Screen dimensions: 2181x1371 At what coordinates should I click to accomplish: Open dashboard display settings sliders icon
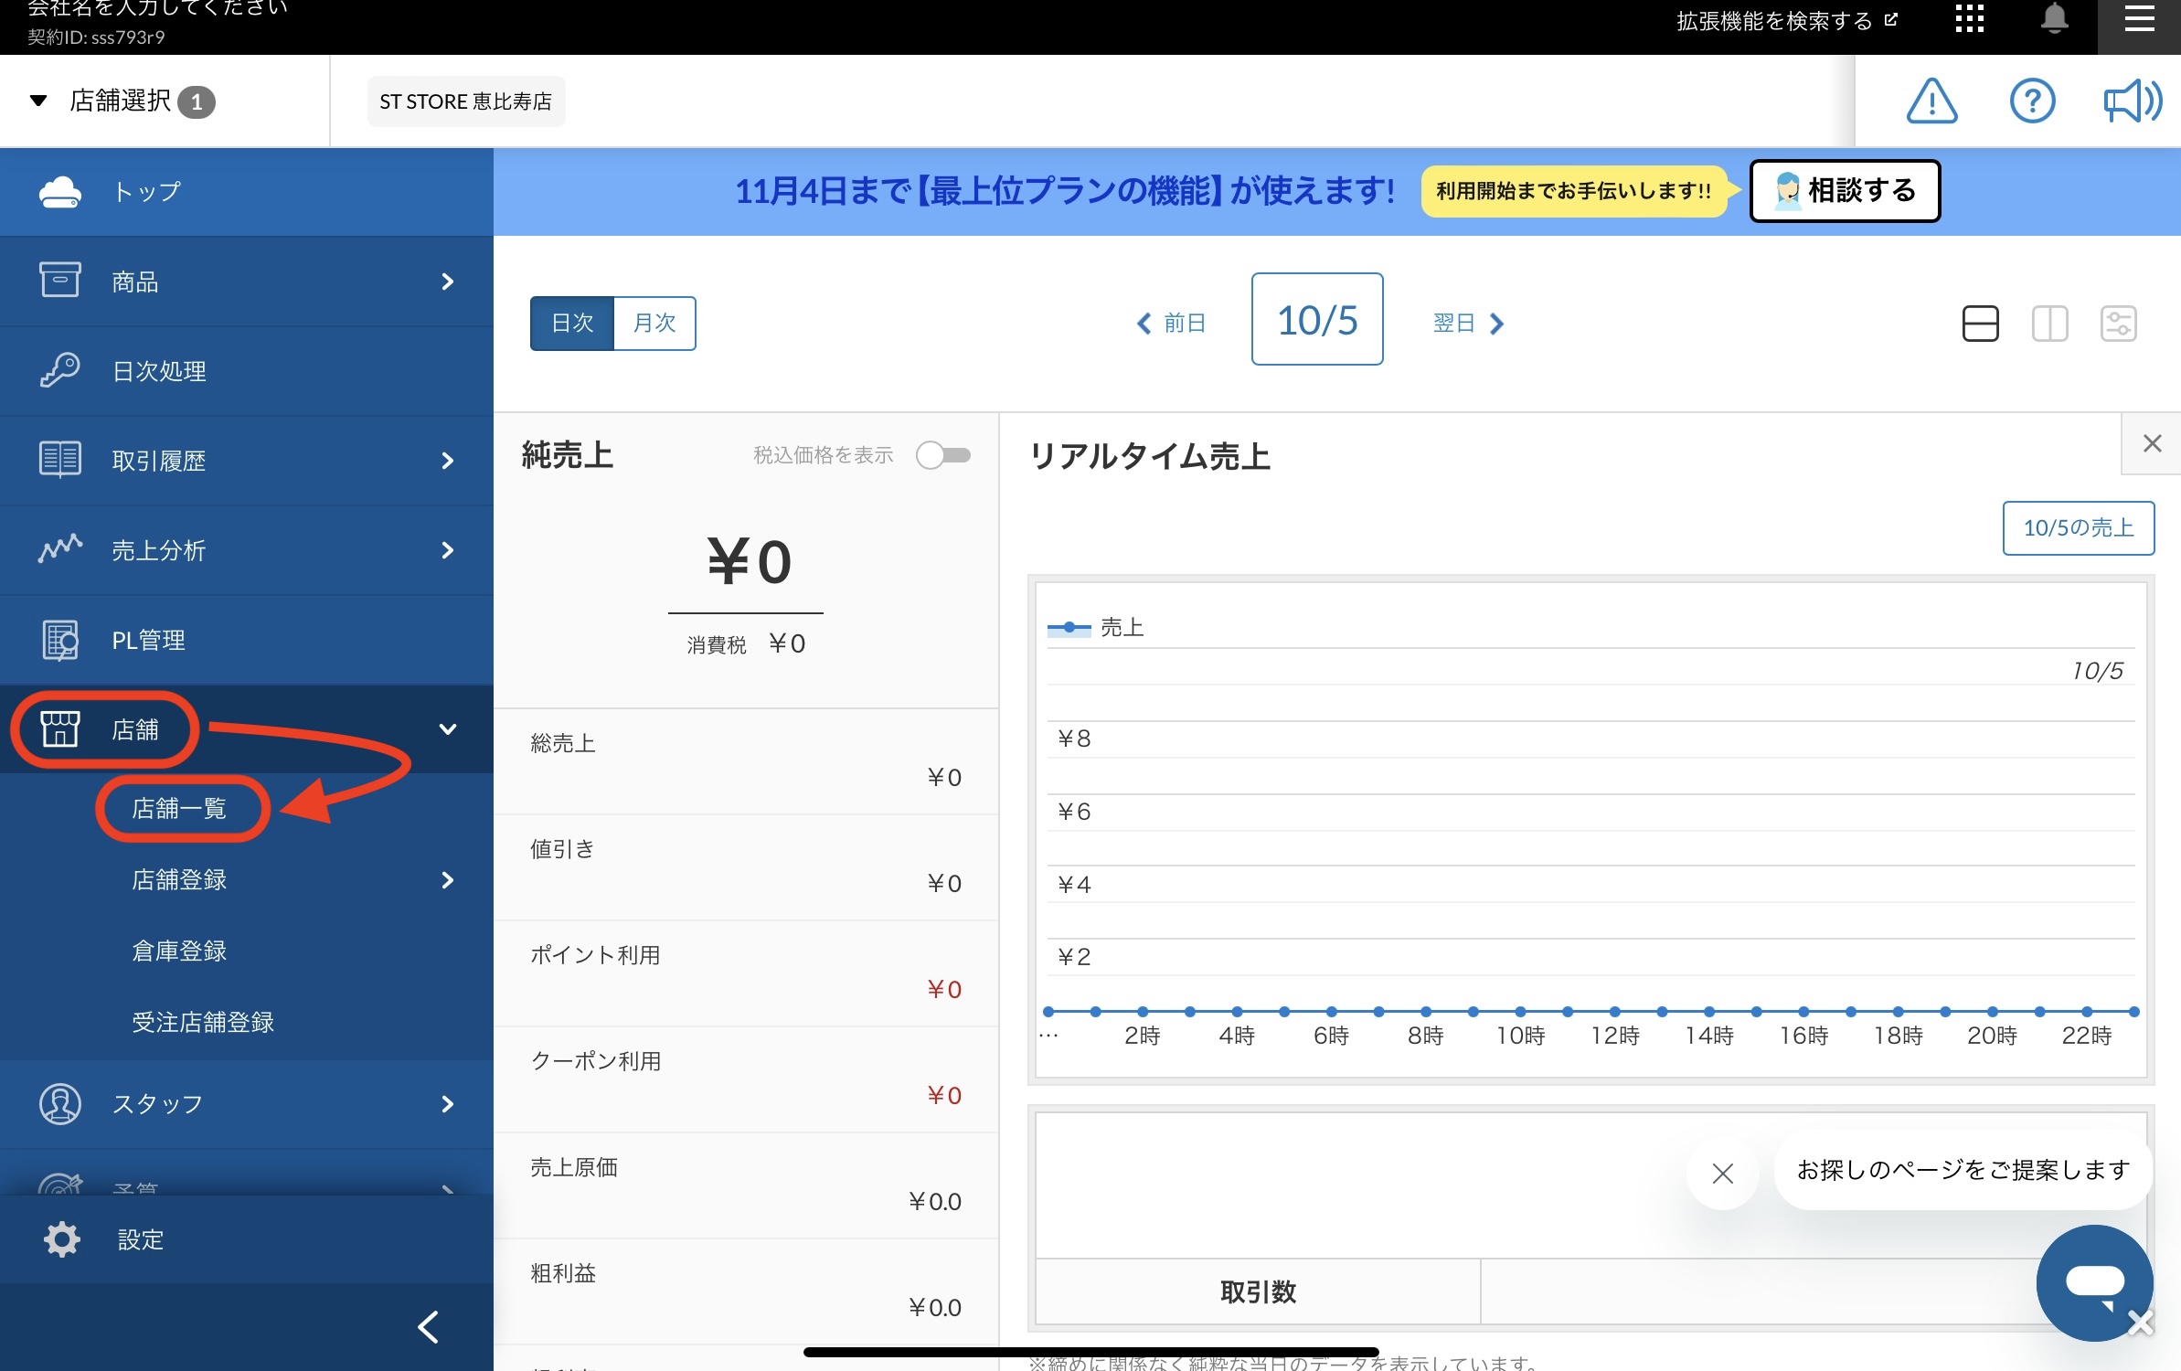2118,324
